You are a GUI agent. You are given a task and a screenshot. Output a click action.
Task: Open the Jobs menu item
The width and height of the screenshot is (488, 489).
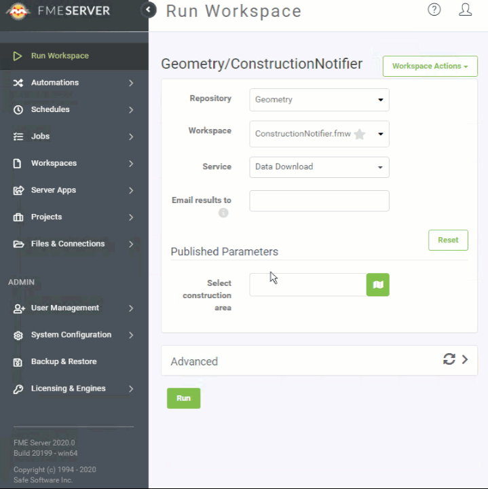(74, 137)
